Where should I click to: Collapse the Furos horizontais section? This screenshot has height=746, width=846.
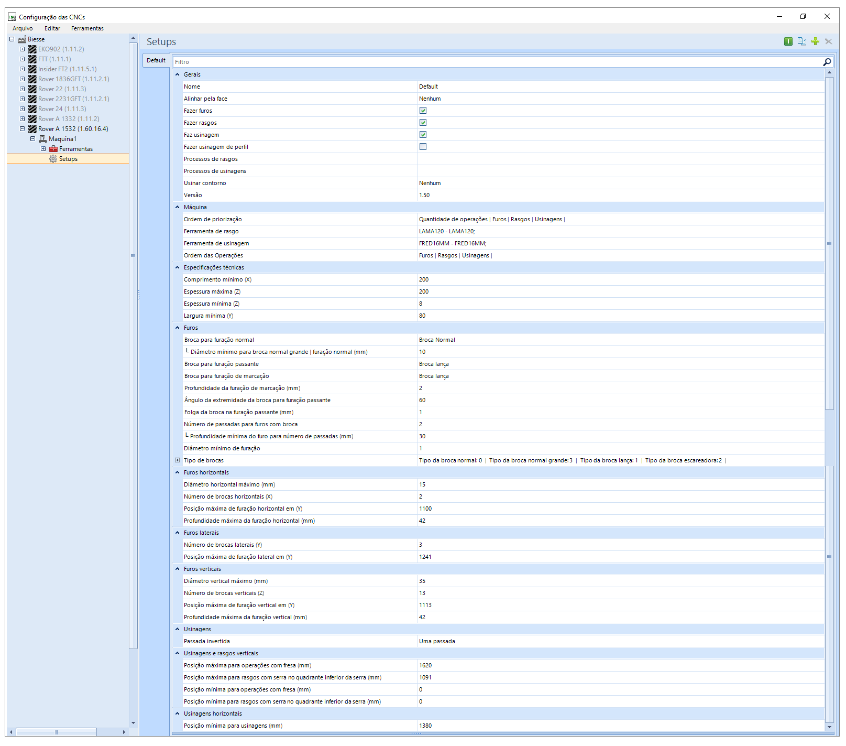point(177,472)
